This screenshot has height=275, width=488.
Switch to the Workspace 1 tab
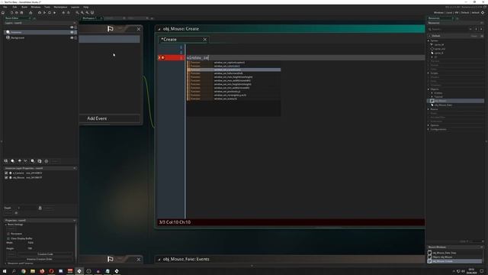pos(90,18)
